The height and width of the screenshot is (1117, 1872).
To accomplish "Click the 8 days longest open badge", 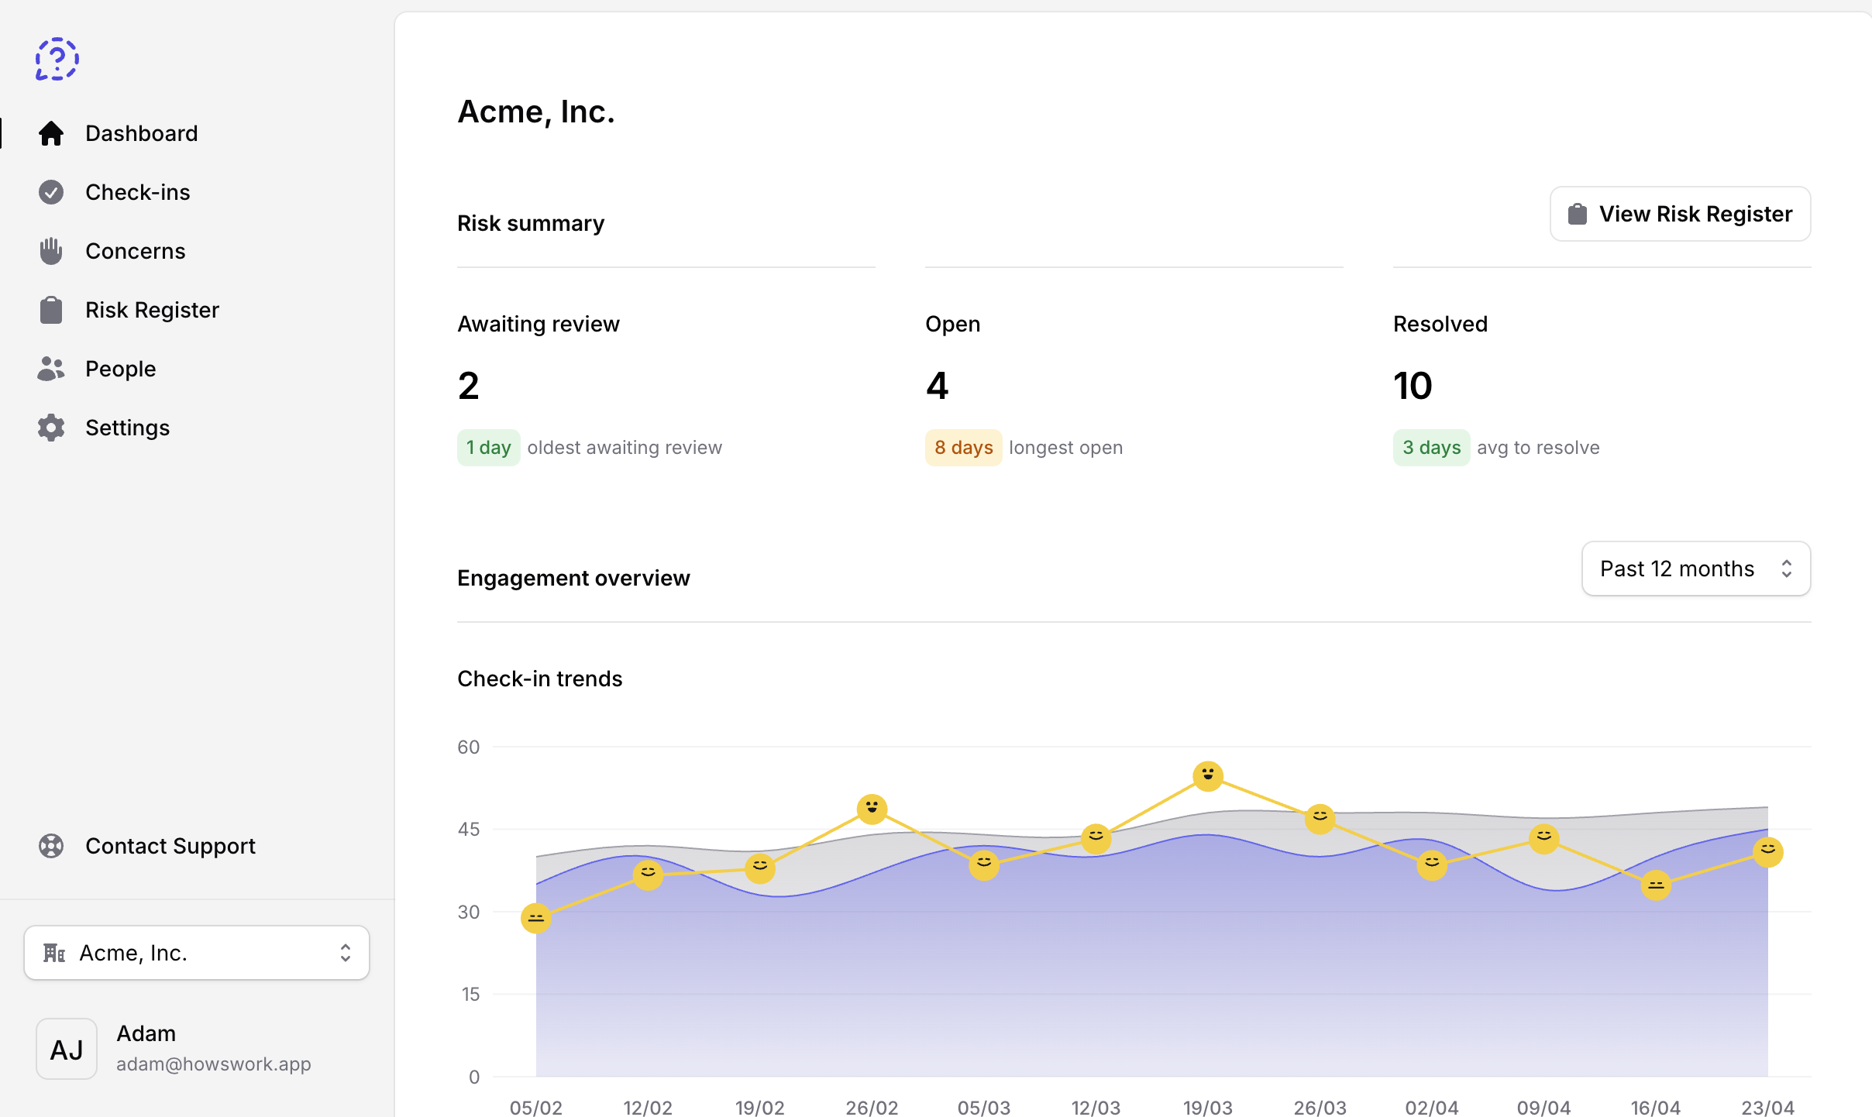I will (962, 447).
